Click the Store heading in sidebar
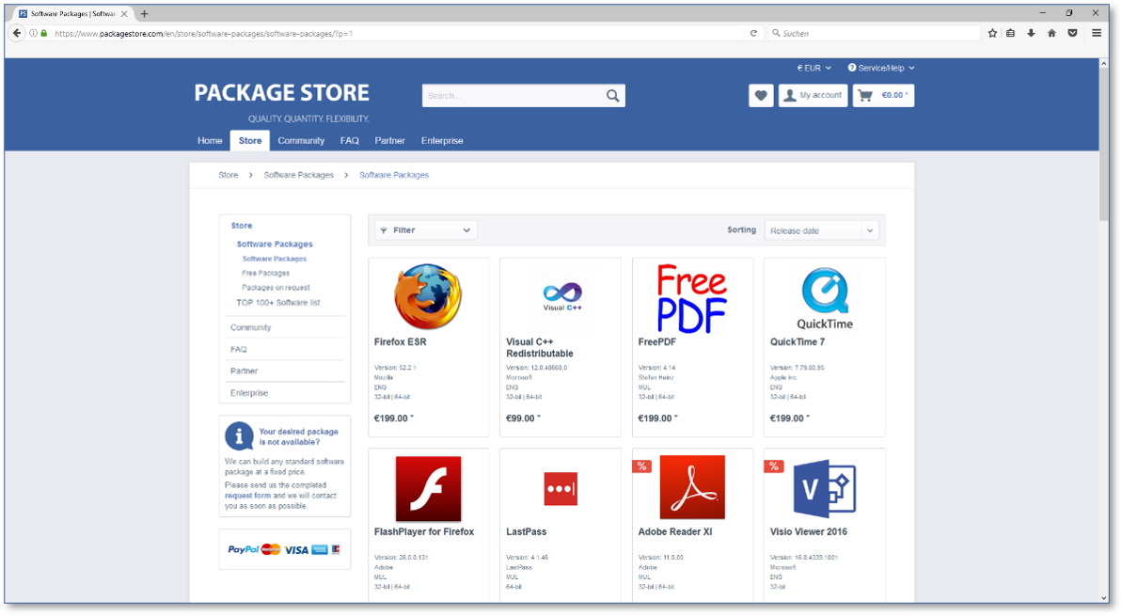Viewport: 1122px width, 616px height. [x=242, y=226]
